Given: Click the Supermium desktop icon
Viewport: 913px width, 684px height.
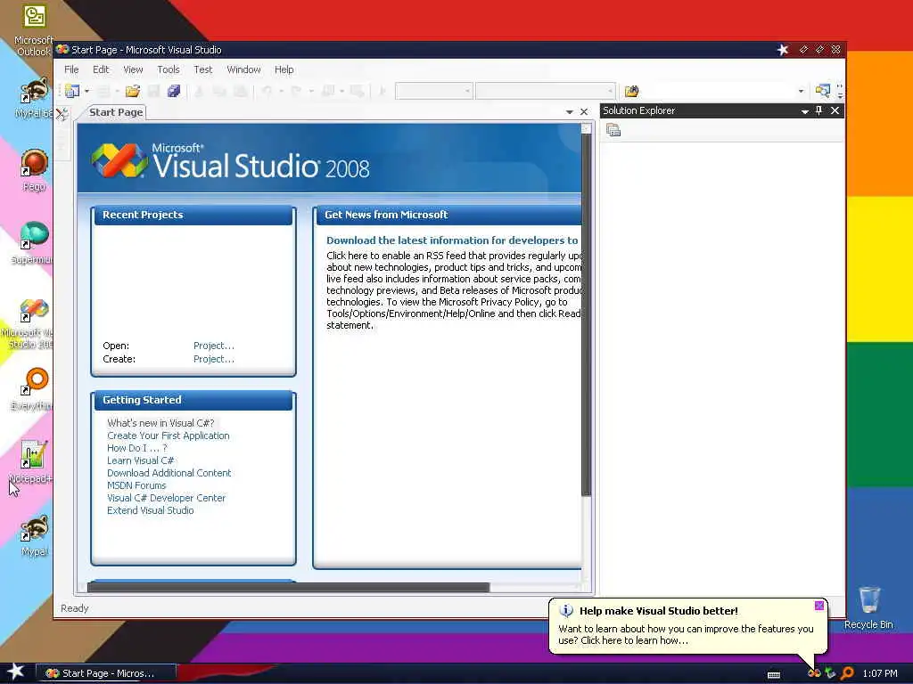Looking at the screenshot, I should (x=33, y=242).
